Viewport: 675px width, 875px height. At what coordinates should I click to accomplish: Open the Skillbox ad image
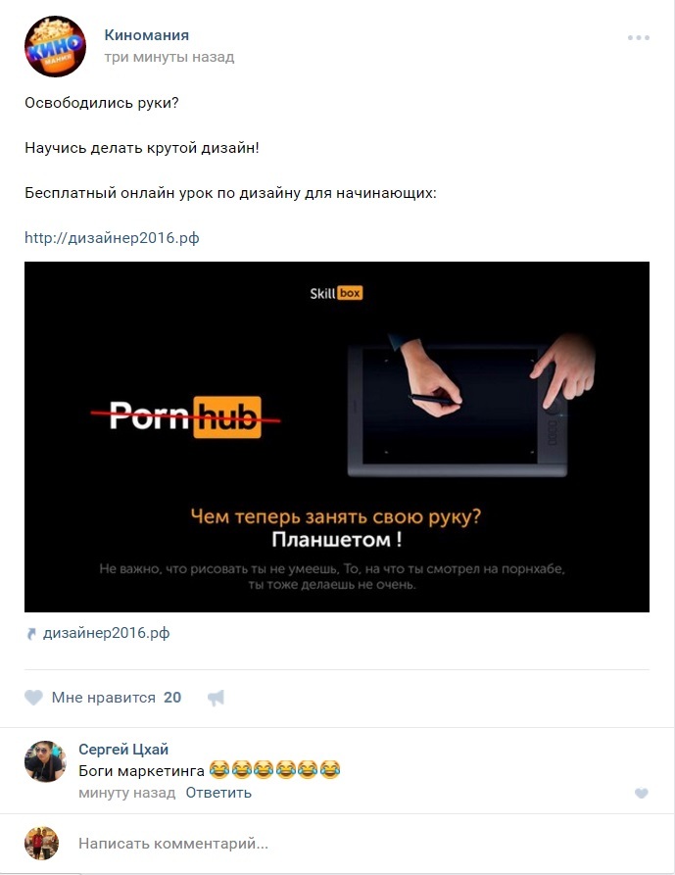click(337, 437)
